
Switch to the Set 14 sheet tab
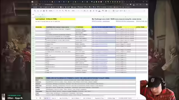pos(47,98)
